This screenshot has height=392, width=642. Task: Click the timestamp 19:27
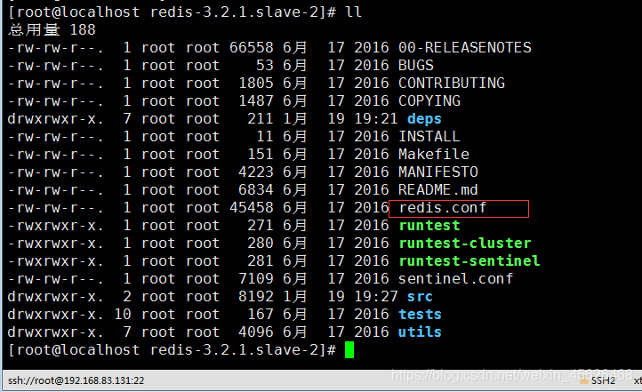pyautogui.click(x=376, y=297)
